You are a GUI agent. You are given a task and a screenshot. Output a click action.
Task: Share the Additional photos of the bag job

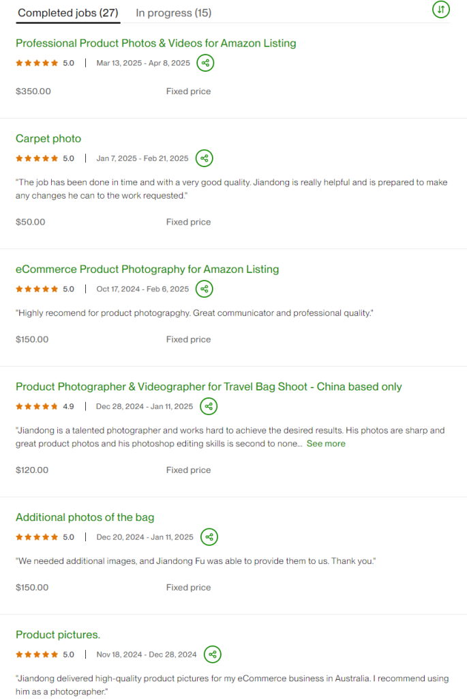tap(209, 537)
